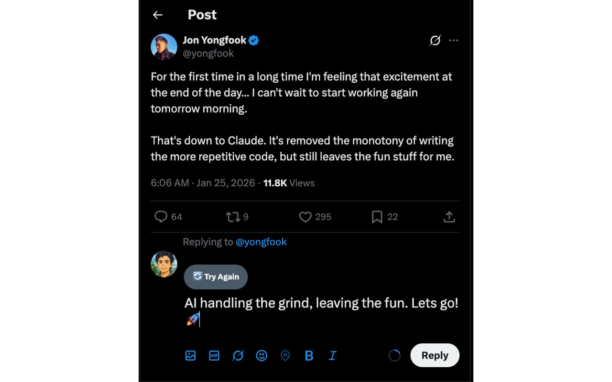The height and width of the screenshot is (382, 612).
Task: Click the character count progress circle
Action: [394, 355]
